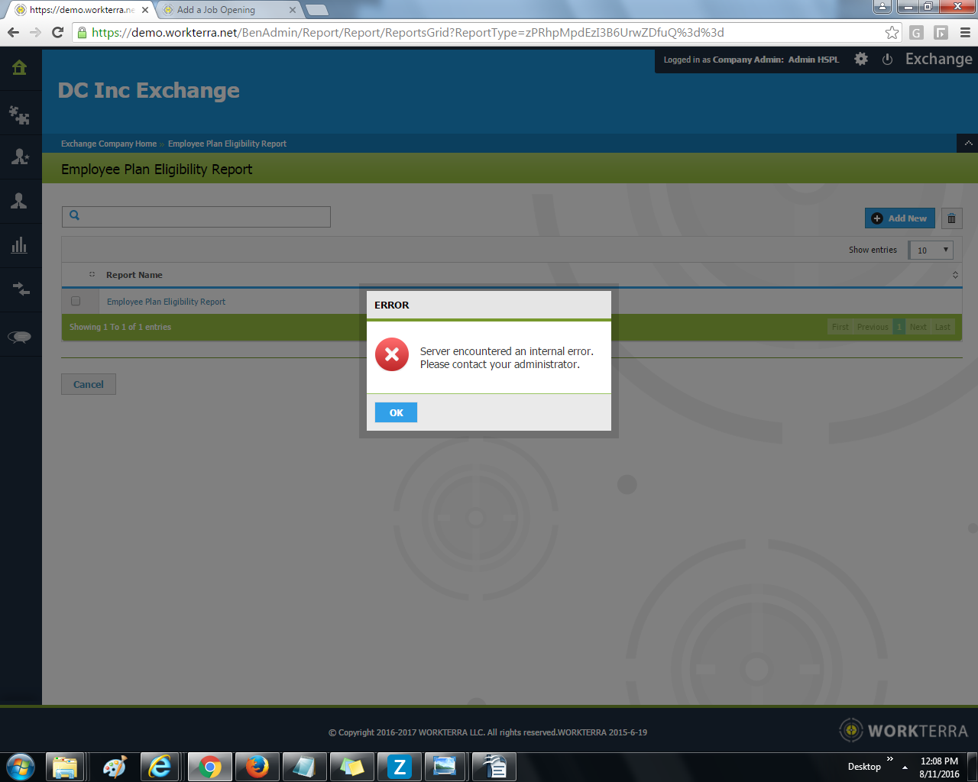The image size is (978, 782).
Task: Click the Add New button
Action: [899, 218]
